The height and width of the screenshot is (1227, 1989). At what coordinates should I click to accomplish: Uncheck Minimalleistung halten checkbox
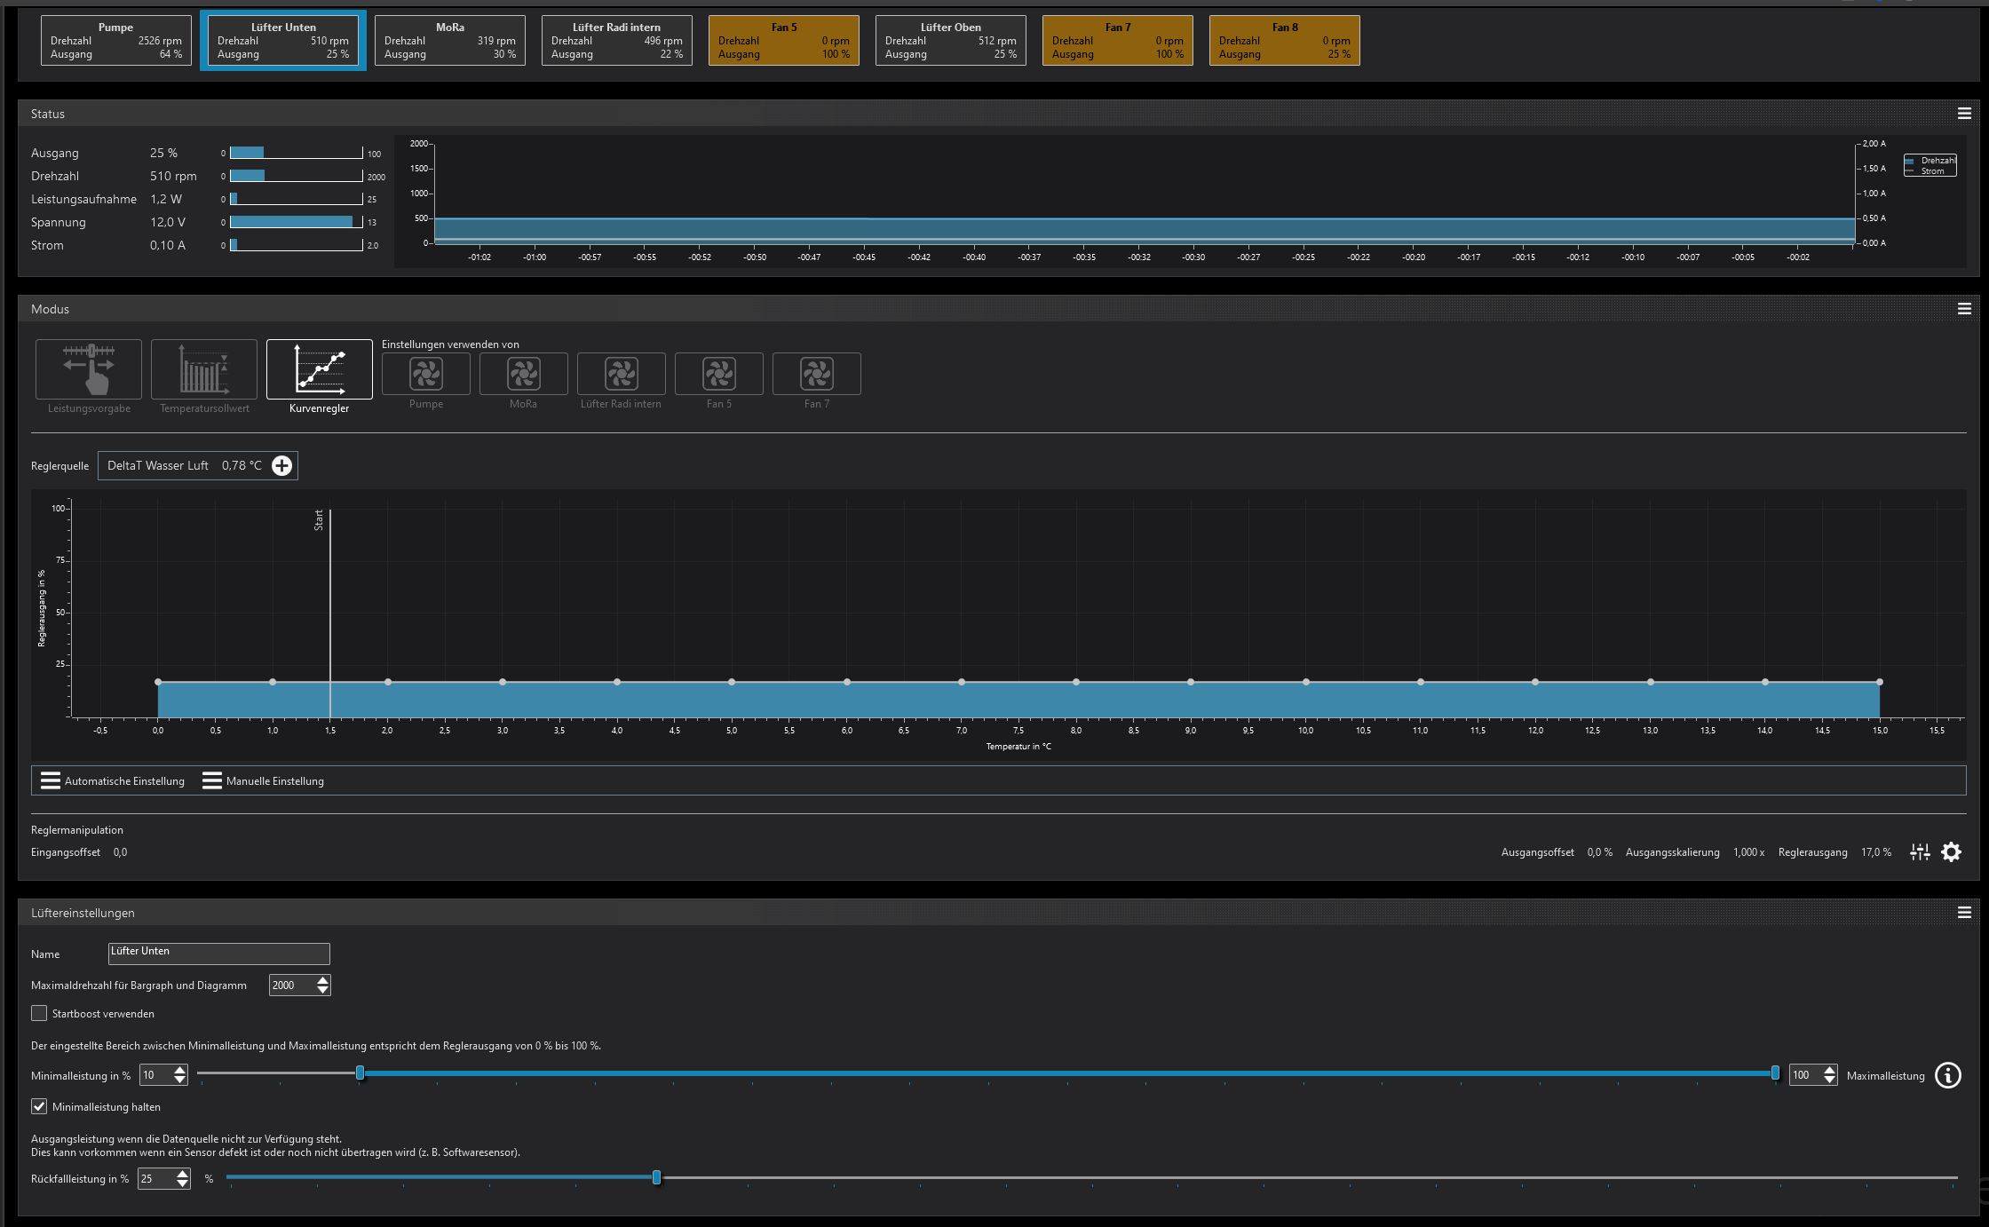click(x=39, y=1106)
